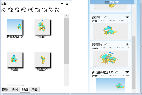Rename 视图4 with the pencil icon
This screenshot has width=142, height=95.
coord(105,45)
